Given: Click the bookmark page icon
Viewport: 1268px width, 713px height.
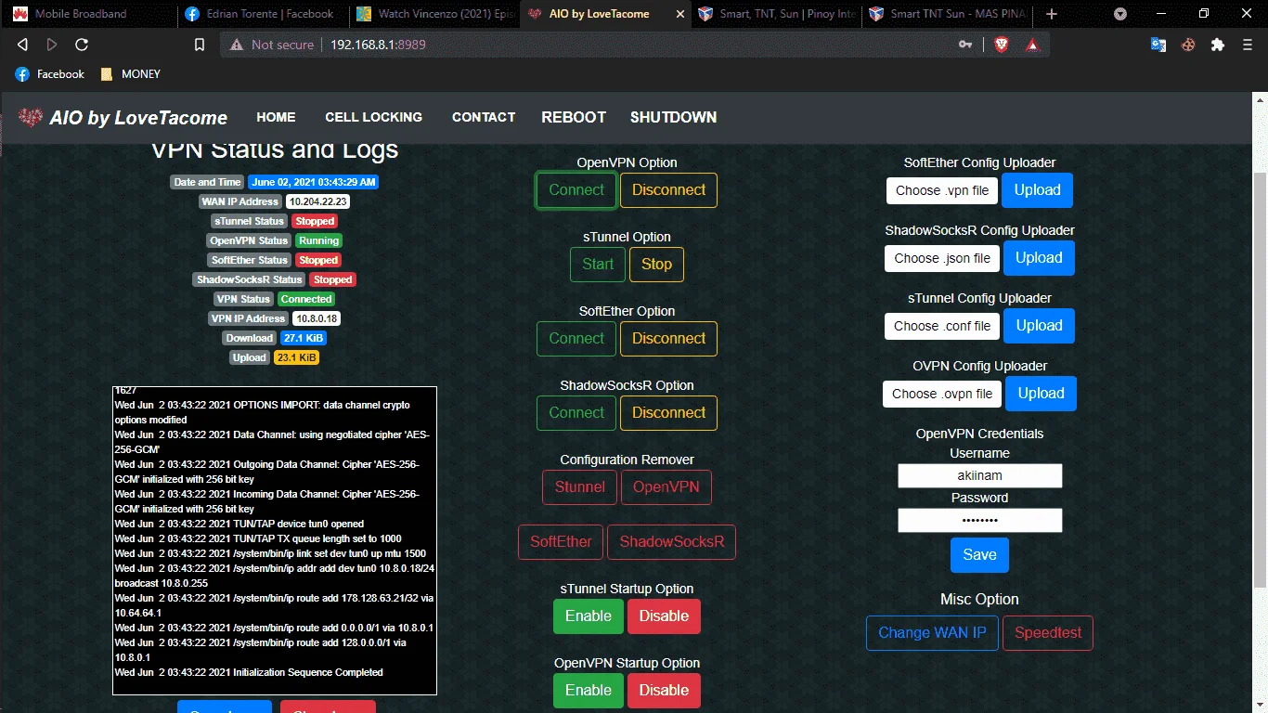Looking at the screenshot, I should pyautogui.click(x=200, y=45).
